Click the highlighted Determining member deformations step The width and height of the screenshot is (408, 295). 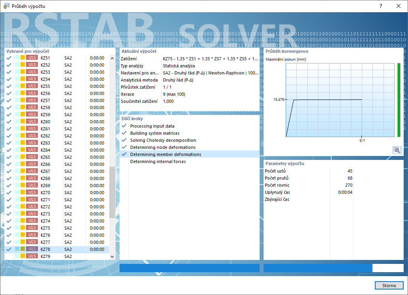189,154
